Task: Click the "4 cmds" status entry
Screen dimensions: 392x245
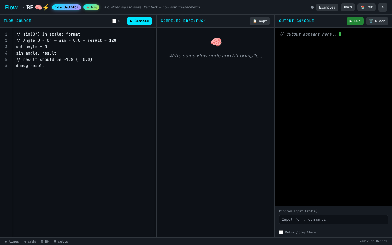Action: pyautogui.click(x=30, y=241)
